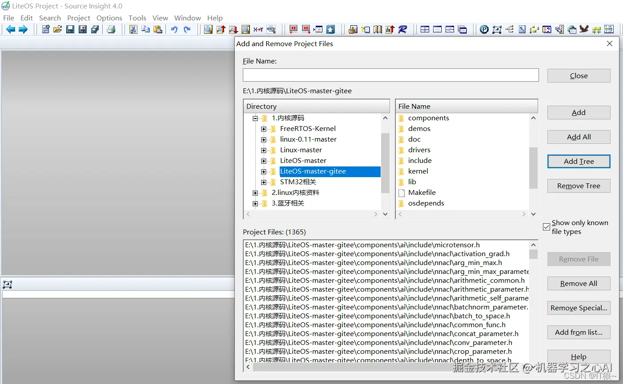Click the hand Jump To Definition icon
Screen dimensions: 623x384
pos(353,29)
